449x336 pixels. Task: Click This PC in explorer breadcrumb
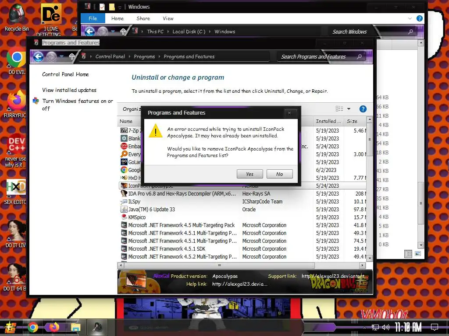point(155,31)
